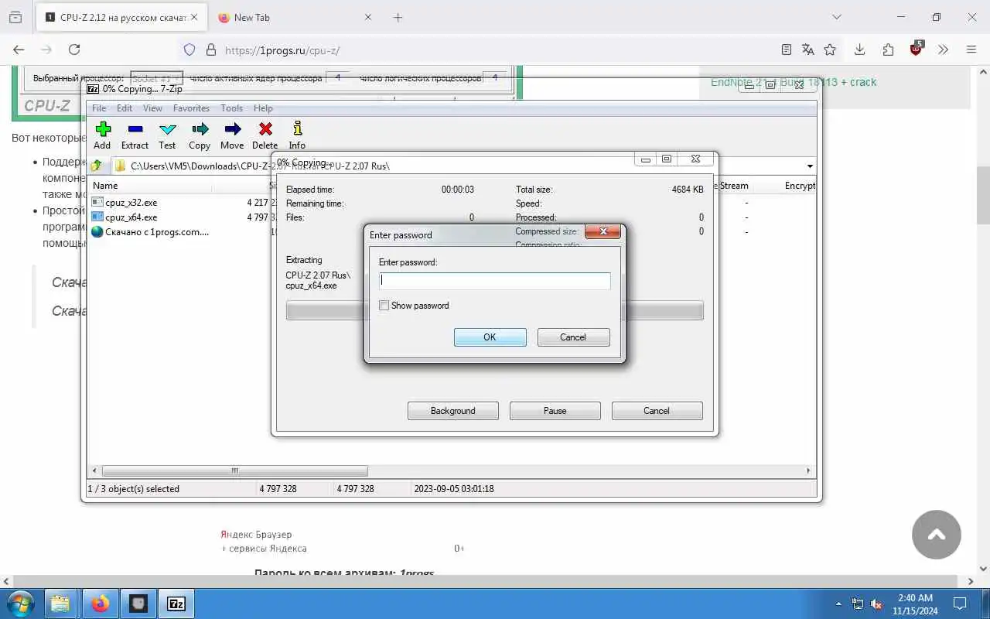Image resolution: width=990 pixels, height=619 pixels.
Task: Click the scroll-to-top round button
Action: 936,534
